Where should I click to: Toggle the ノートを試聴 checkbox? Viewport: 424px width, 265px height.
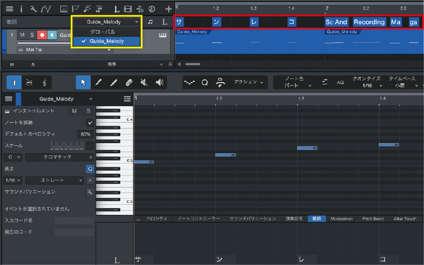(x=89, y=122)
